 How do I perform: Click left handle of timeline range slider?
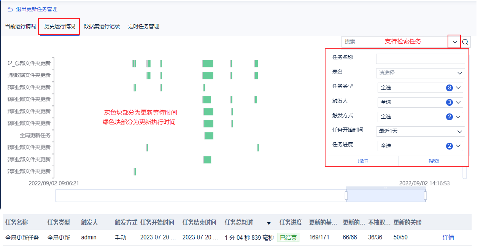click(346, 196)
